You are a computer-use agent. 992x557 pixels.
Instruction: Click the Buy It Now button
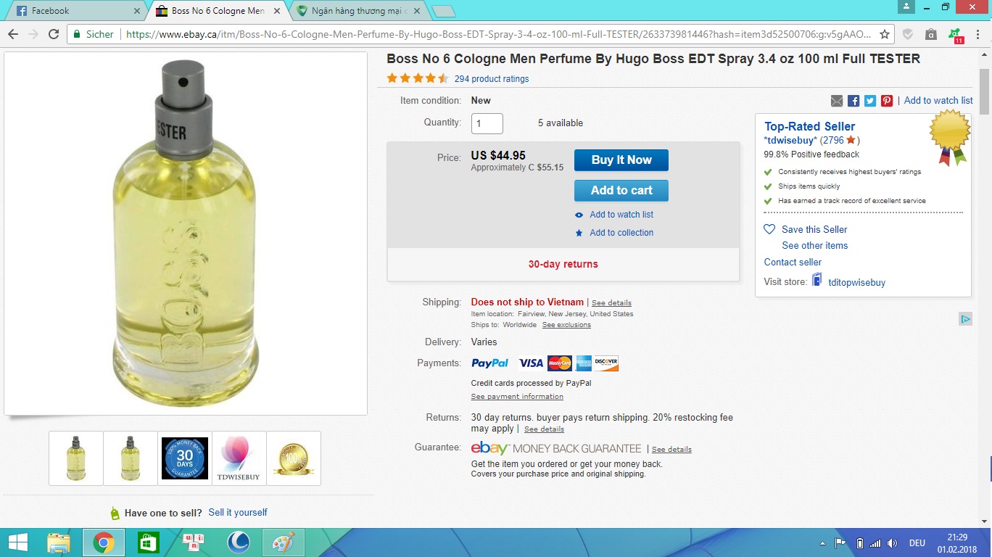(621, 160)
